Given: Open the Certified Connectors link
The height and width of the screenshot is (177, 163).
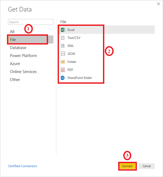Looking at the screenshot, I should coord(22,166).
